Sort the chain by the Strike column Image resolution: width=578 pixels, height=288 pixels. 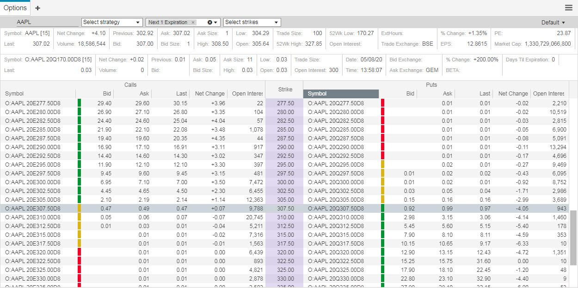click(x=284, y=90)
